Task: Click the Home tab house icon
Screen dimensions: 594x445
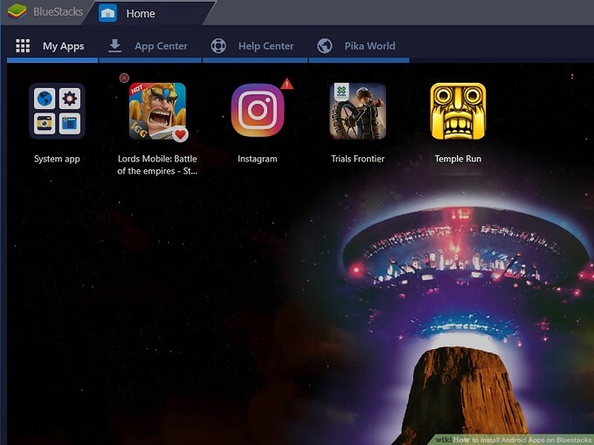Action: tap(107, 13)
